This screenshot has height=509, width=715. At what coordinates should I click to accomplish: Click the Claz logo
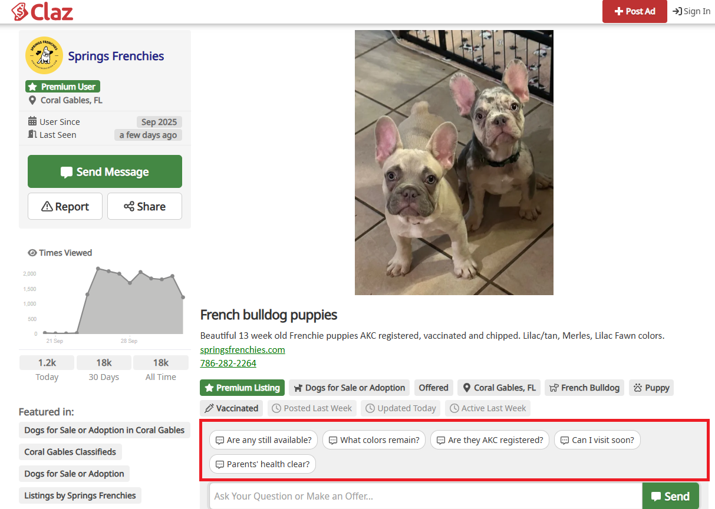pos(42,11)
